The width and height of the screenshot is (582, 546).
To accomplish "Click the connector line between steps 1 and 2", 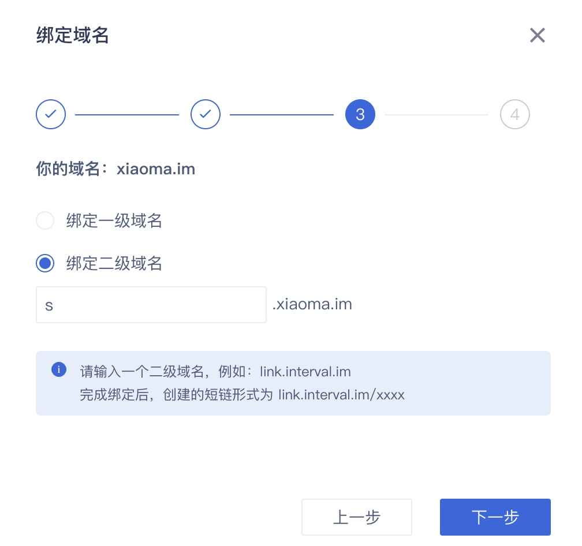I will tap(127, 114).
